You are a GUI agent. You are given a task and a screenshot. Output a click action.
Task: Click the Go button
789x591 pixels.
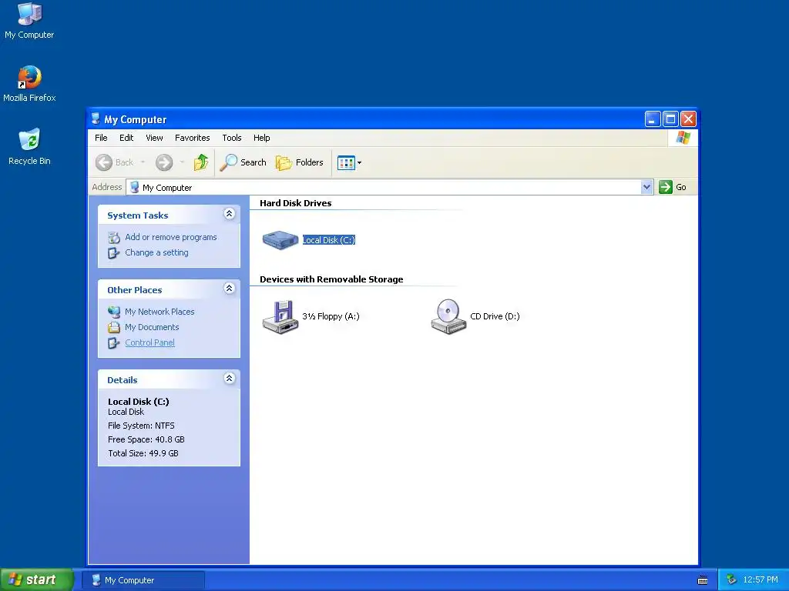click(673, 187)
